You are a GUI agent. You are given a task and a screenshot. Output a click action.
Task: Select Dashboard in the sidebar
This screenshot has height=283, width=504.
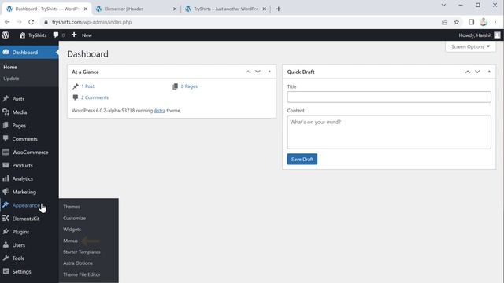29,53
